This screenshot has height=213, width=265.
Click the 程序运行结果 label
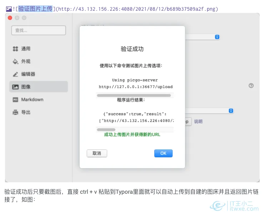tap(131, 100)
